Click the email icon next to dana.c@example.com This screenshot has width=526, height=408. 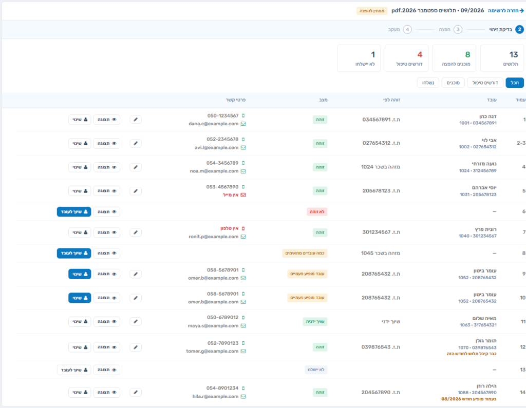tap(243, 124)
